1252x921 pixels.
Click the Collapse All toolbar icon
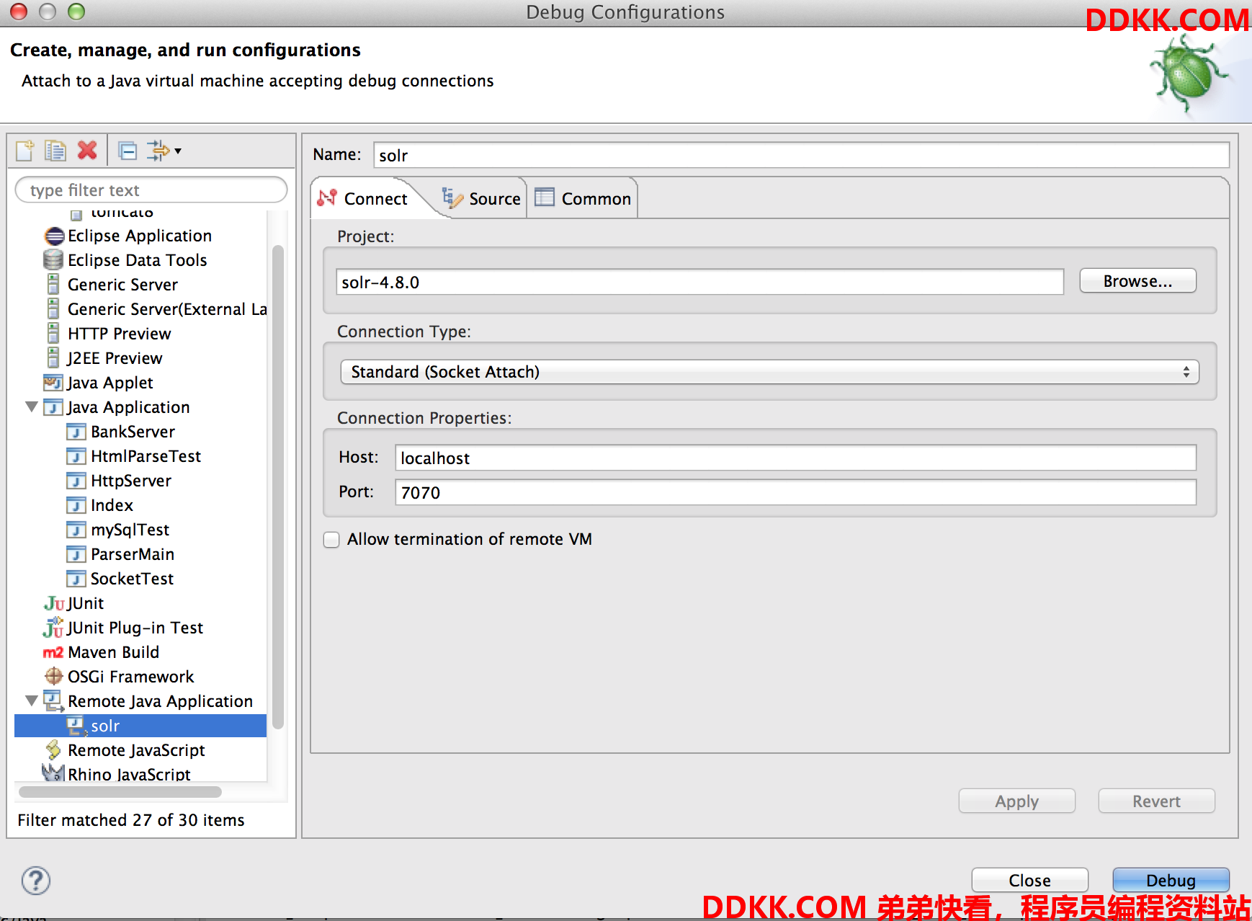point(128,151)
